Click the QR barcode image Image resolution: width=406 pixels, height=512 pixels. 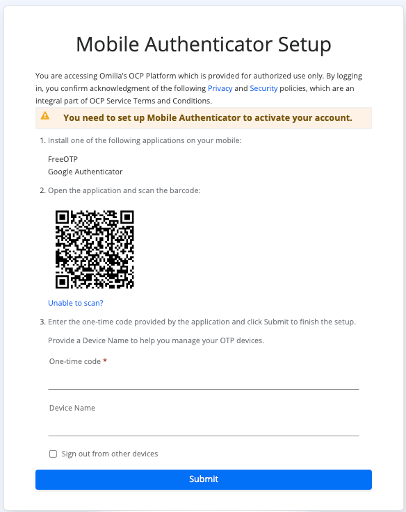click(x=95, y=249)
